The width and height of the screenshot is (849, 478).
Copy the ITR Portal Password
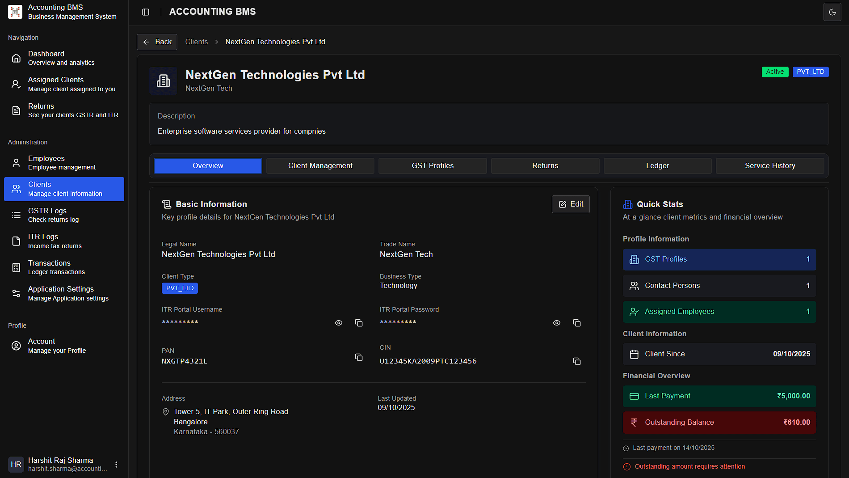576,323
